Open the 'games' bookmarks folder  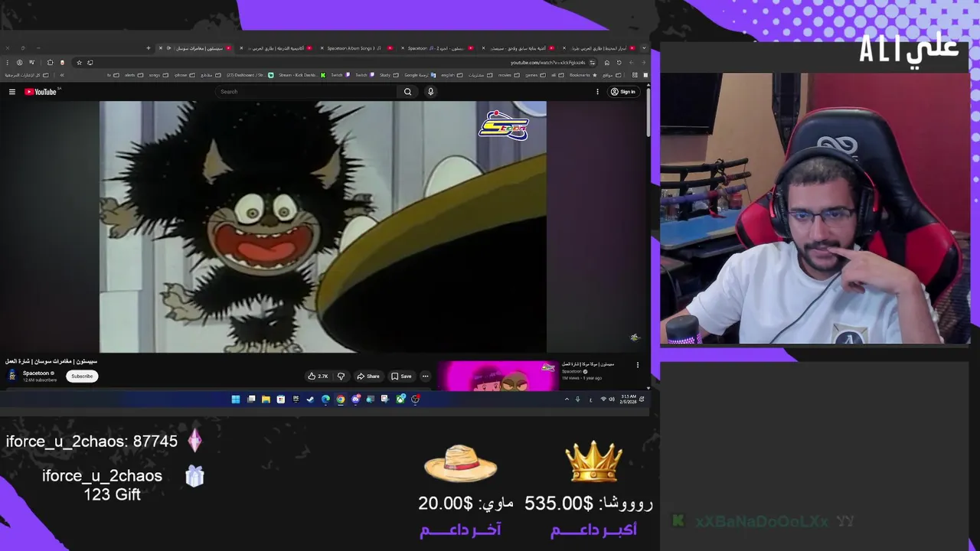click(535, 75)
